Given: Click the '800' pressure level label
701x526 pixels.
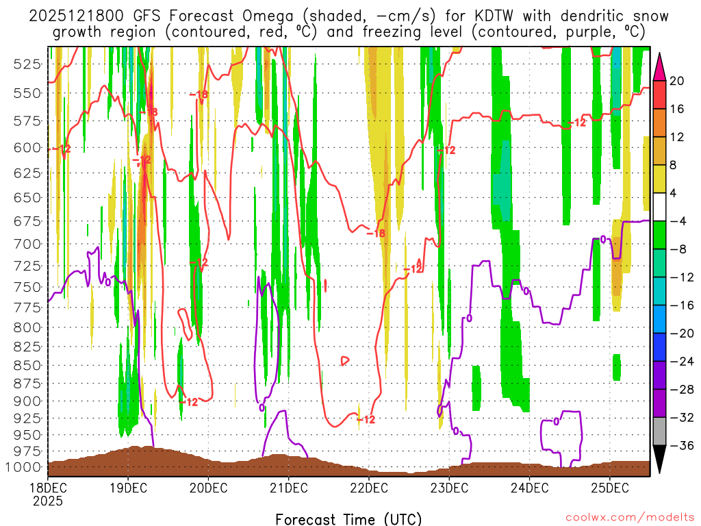Looking at the screenshot, I should [27, 327].
